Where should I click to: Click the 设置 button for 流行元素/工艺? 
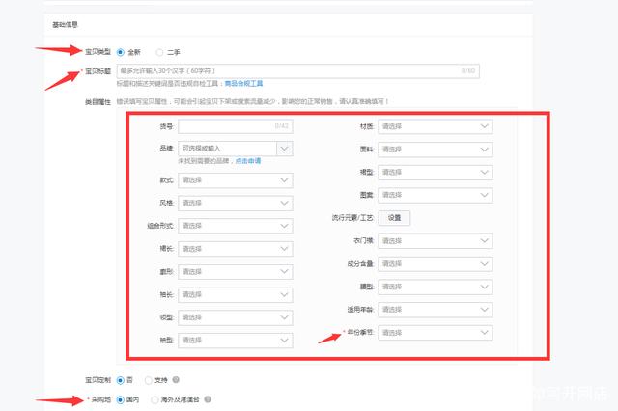pos(394,218)
